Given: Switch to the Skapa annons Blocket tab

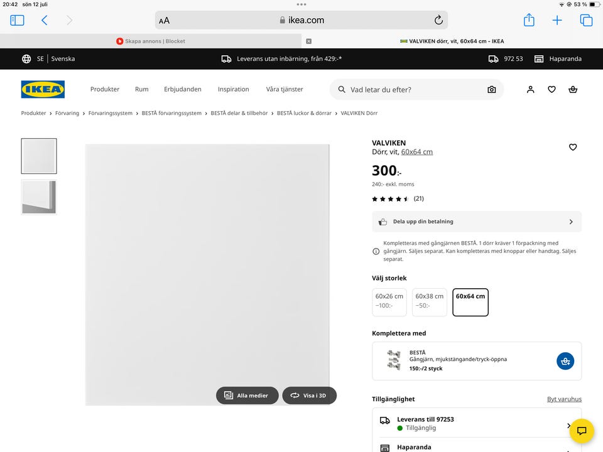Looking at the screenshot, I should coord(151,41).
